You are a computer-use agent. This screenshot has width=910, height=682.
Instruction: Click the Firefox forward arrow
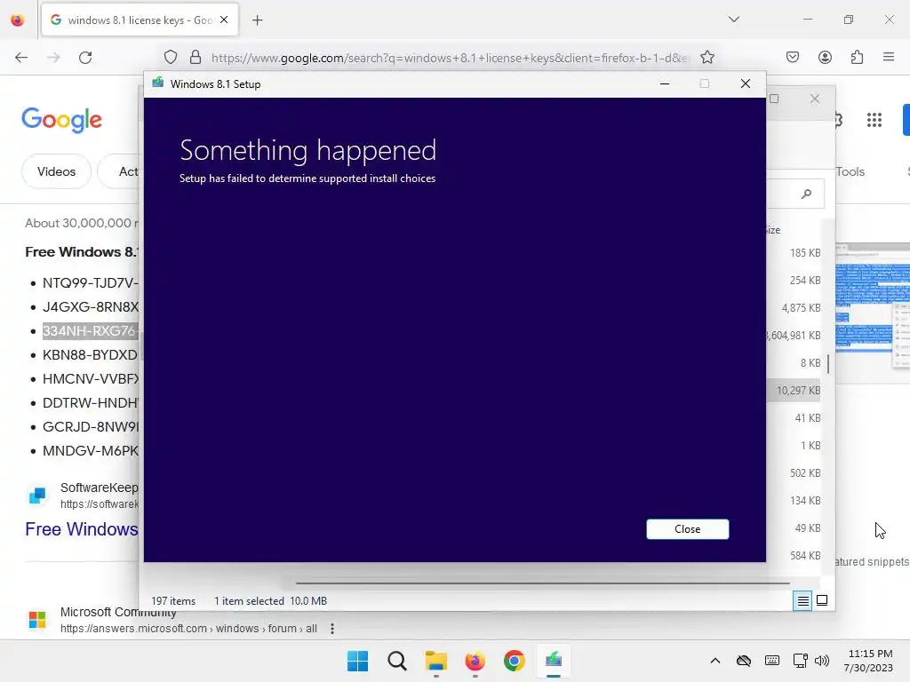[53, 58]
